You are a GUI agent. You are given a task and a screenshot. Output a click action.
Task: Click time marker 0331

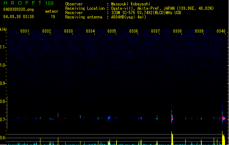click(x=25, y=31)
